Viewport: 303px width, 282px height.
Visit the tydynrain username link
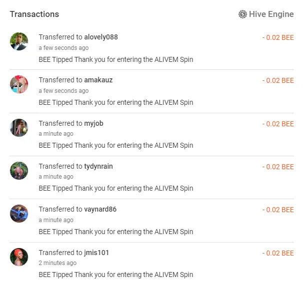98,166
